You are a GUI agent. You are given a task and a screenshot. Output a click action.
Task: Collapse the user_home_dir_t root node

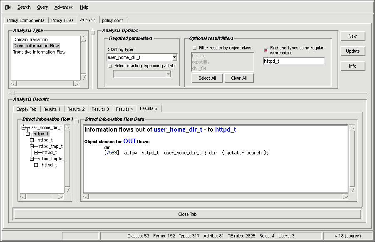[24, 127]
